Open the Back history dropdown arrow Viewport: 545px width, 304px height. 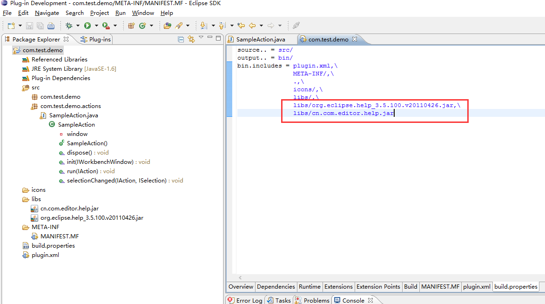pyautogui.click(x=261, y=26)
